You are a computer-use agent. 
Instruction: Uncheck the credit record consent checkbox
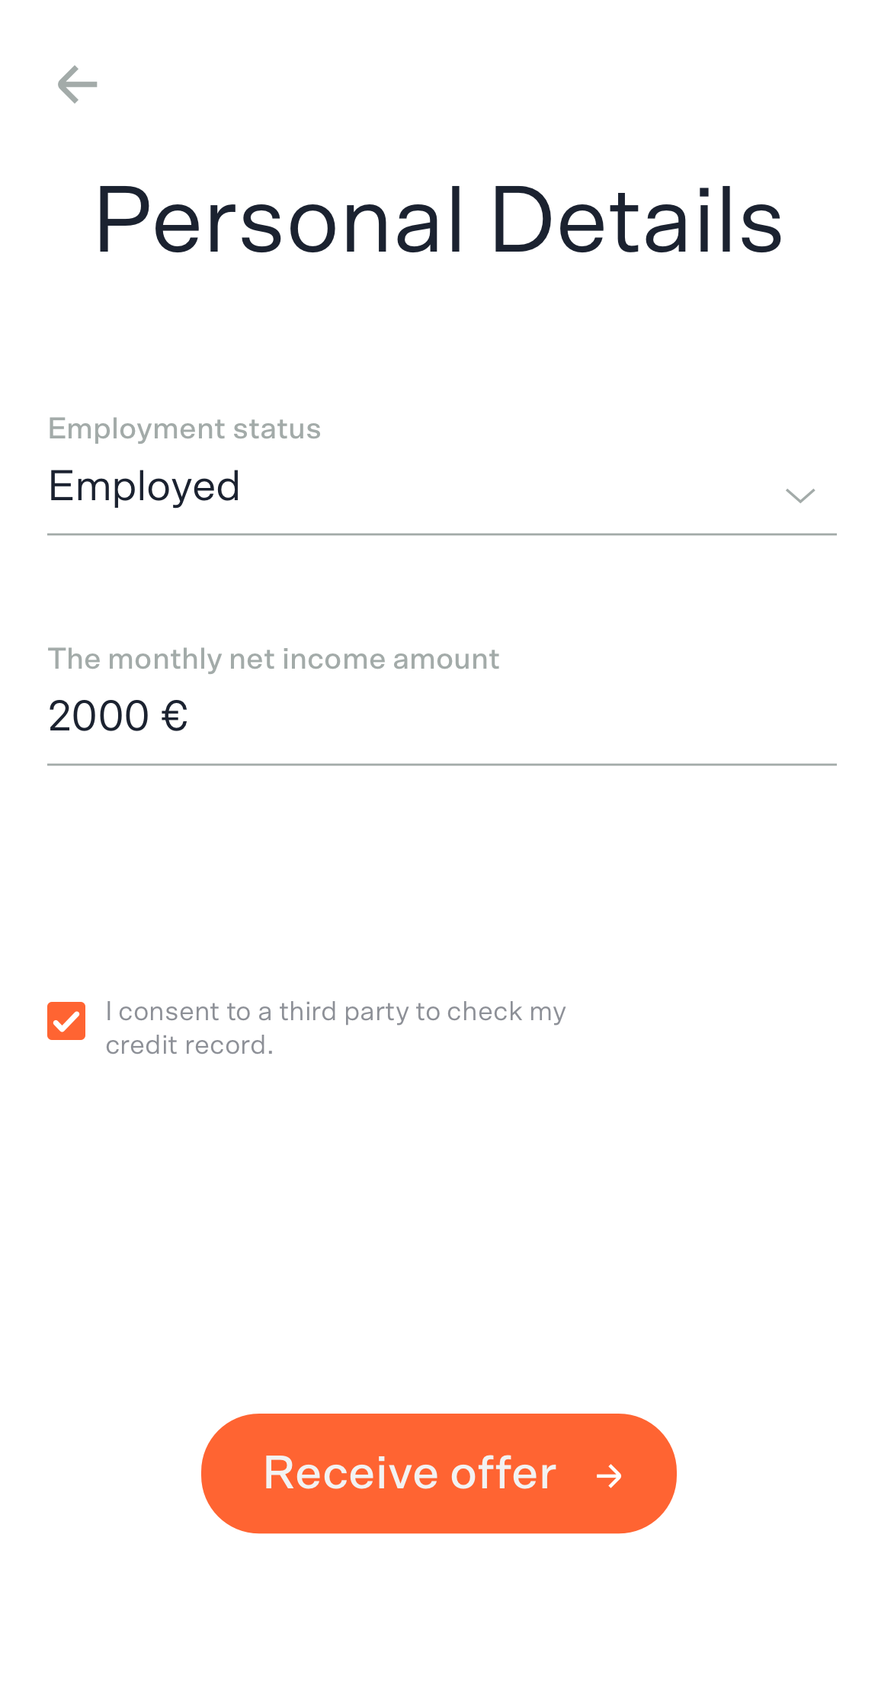coord(66,1020)
